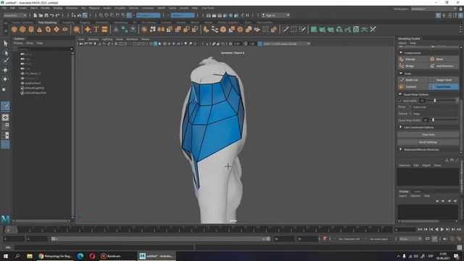The height and width of the screenshot is (261, 464).
Task: Open the menu set dropdown in status line
Action: coord(14,15)
